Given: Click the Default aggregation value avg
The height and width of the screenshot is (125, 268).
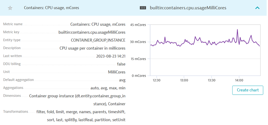Looking at the screenshot, I should pos(122,80).
